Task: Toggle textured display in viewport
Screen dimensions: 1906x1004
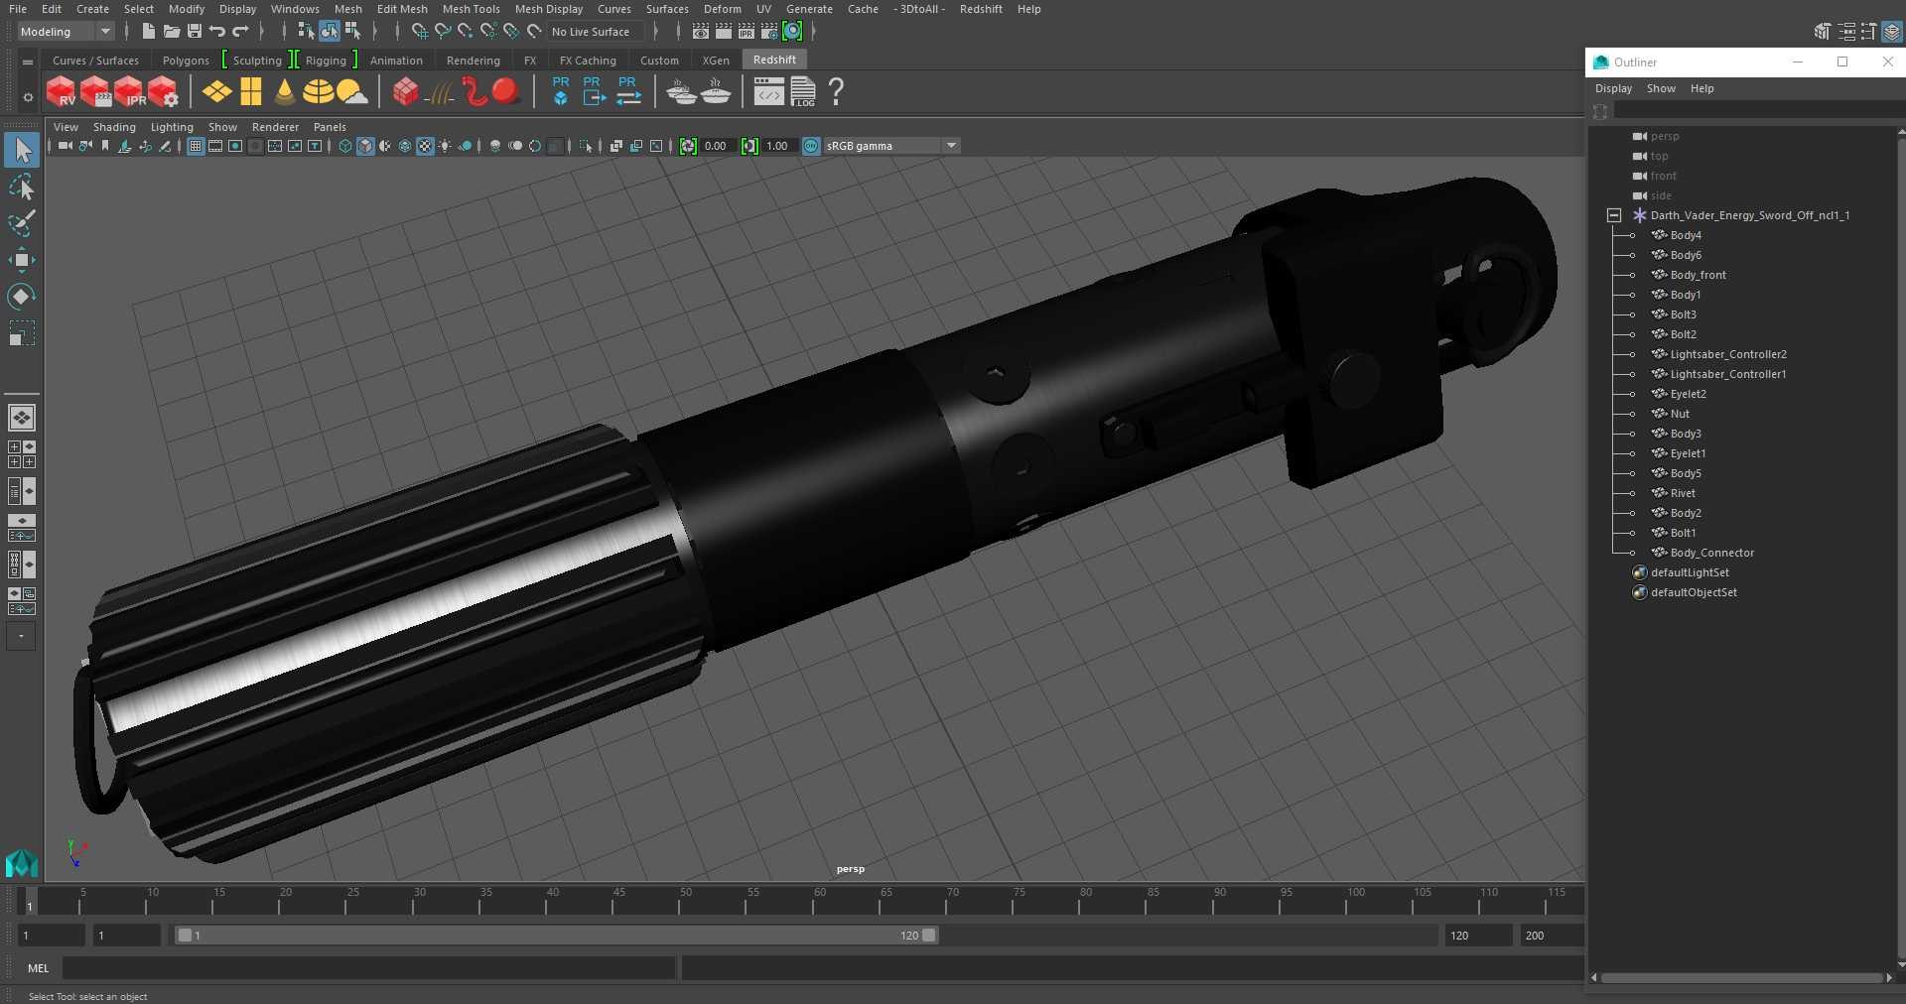Action: coord(425,146)
